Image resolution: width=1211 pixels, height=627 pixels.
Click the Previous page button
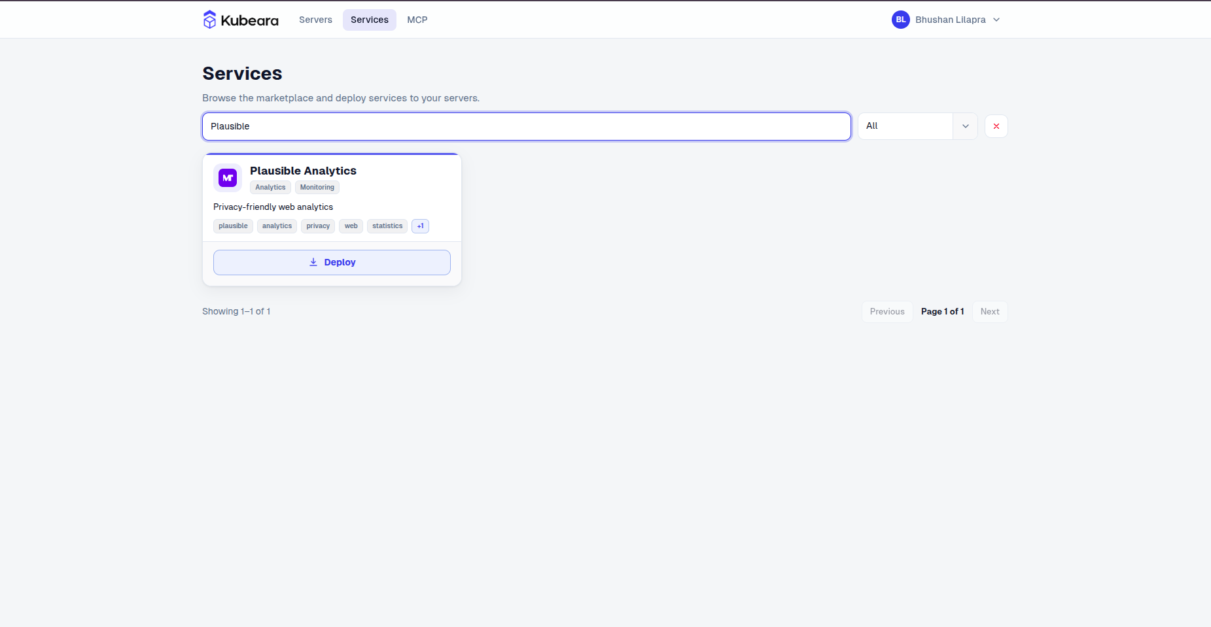[x=887, y=312]
